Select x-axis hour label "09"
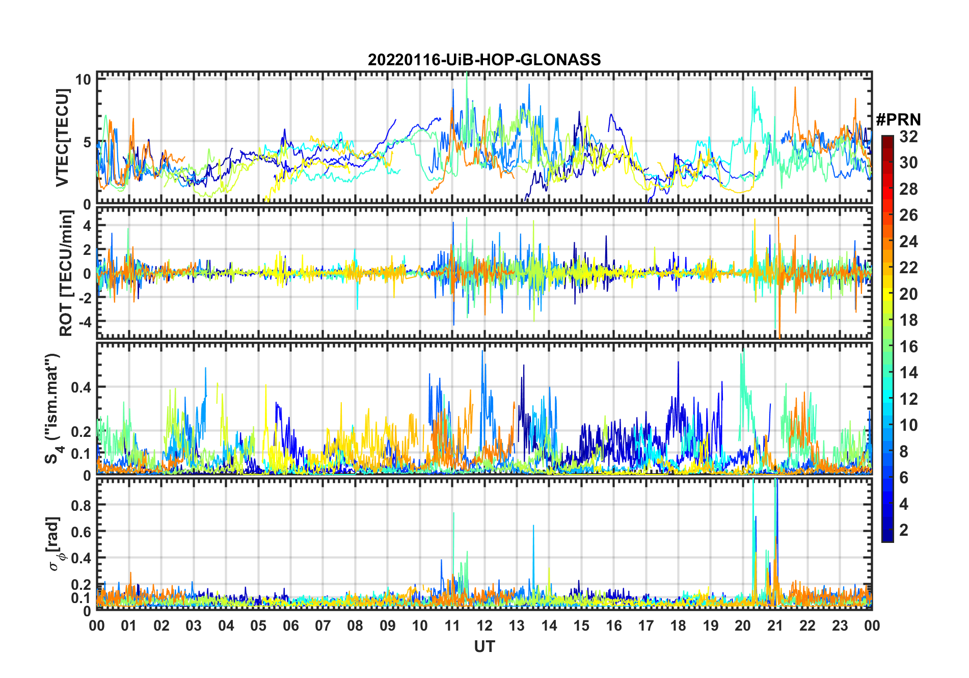Screen dimensions: 969x678 point(388,625)
